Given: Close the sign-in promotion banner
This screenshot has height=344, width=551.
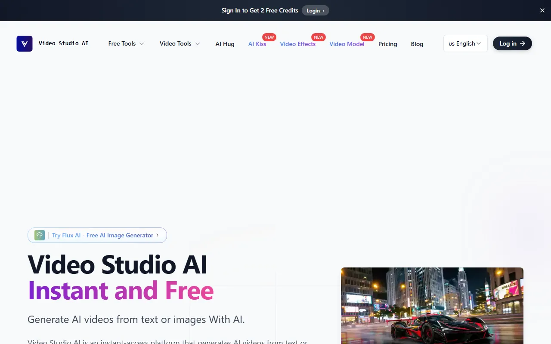Looking at the screenshot, I should pyautogui.click(x=542, y=10).
